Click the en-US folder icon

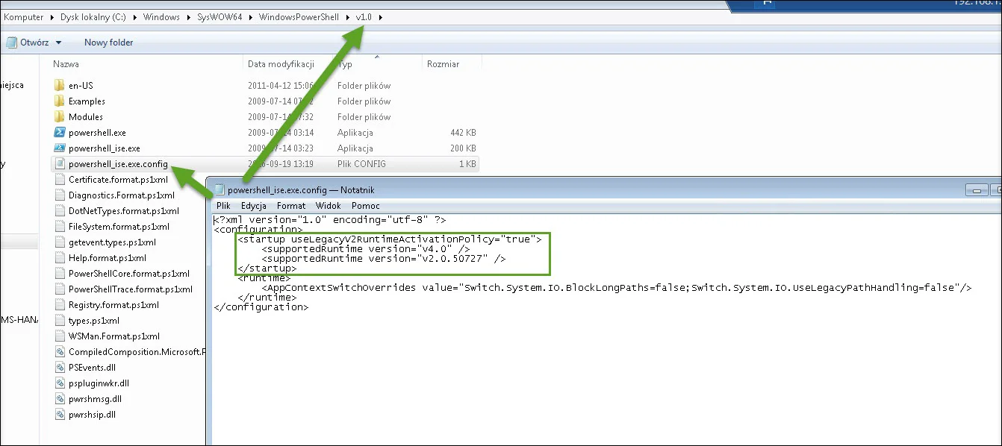60,86
